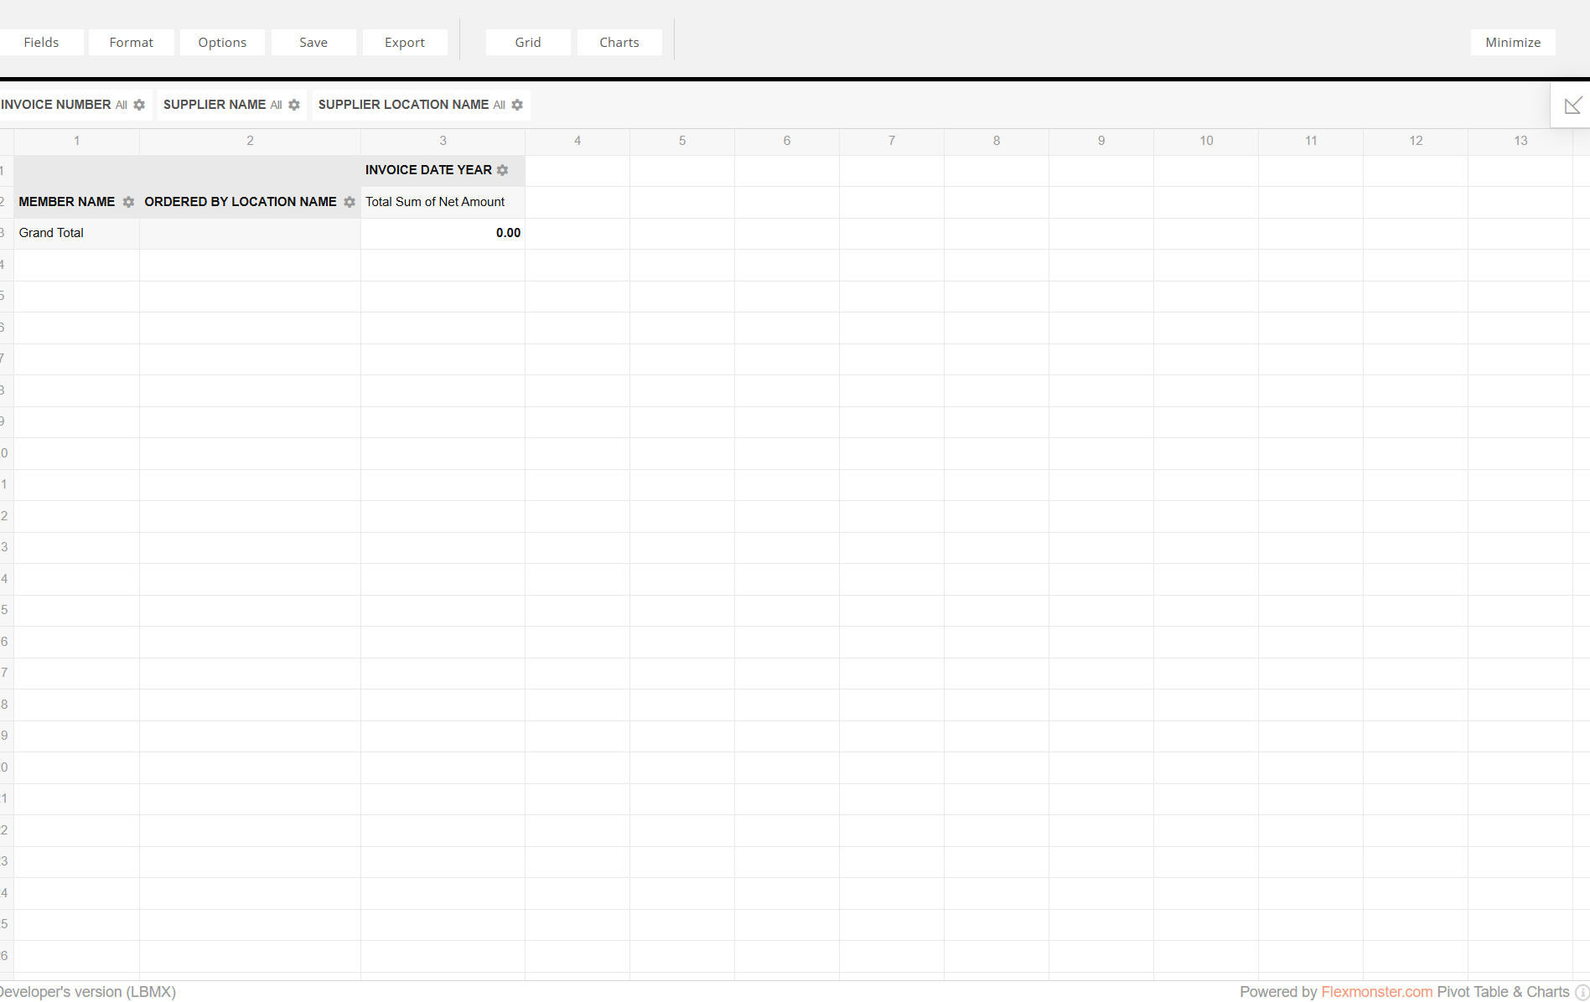Open the Fields panel
Image resolution: width=1590 pixels, height=1002 pixels.
[x=41, y=43]
